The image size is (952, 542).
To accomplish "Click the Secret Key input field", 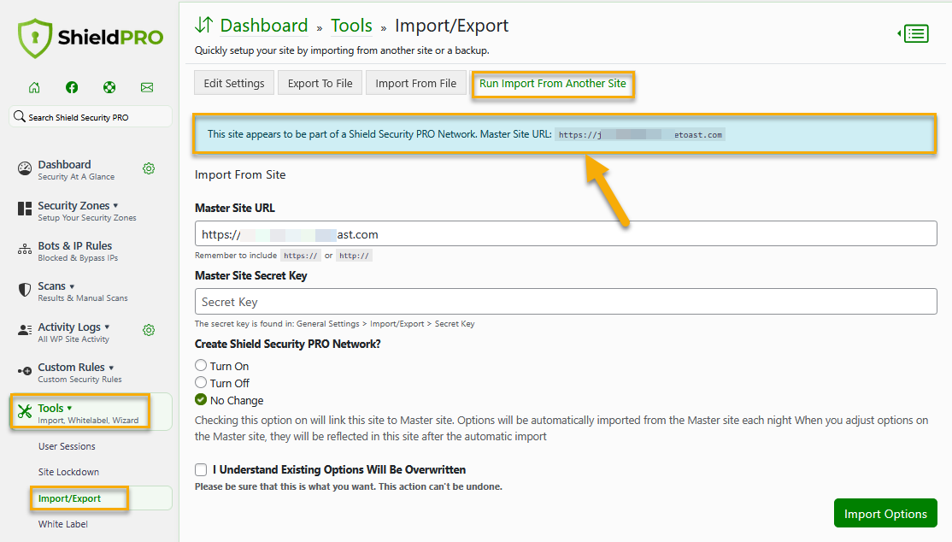I will (566, 302).
